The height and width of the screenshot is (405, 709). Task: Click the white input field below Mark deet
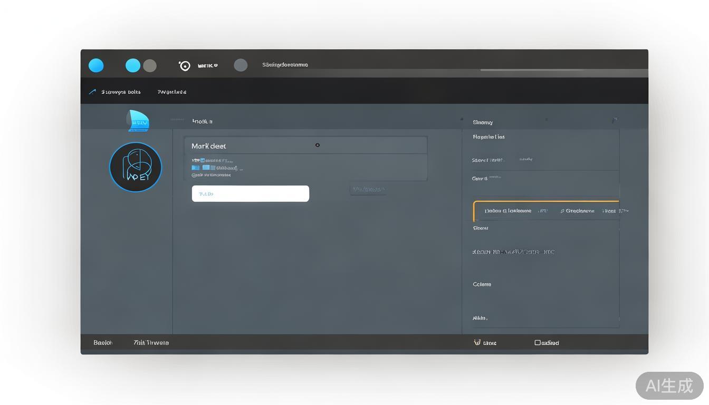pos(250,194)
